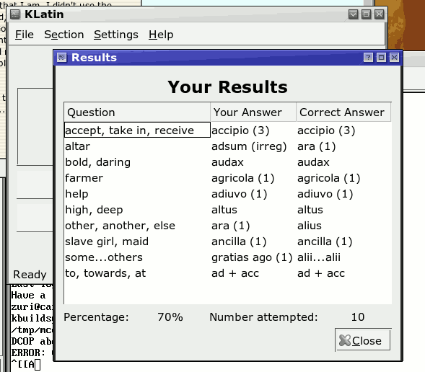Click the Ready status bar text in KLatin
The image size is (425, 372).
[x=30, y=275]
